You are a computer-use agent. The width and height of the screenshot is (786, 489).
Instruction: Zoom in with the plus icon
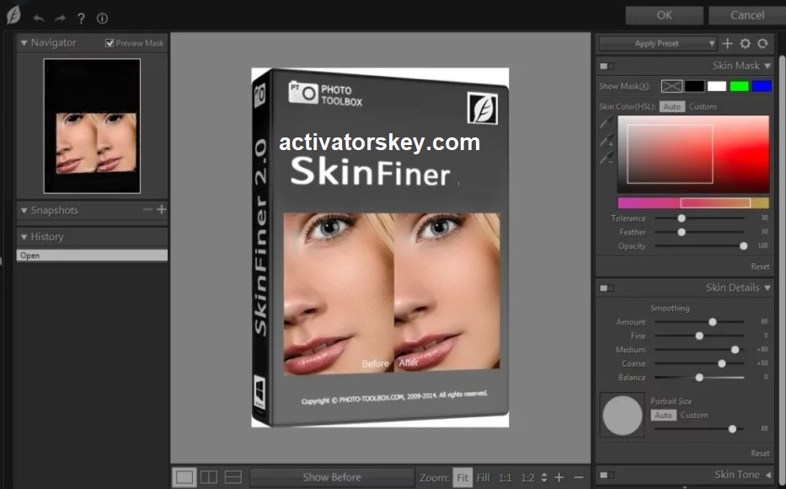point(559,477)
